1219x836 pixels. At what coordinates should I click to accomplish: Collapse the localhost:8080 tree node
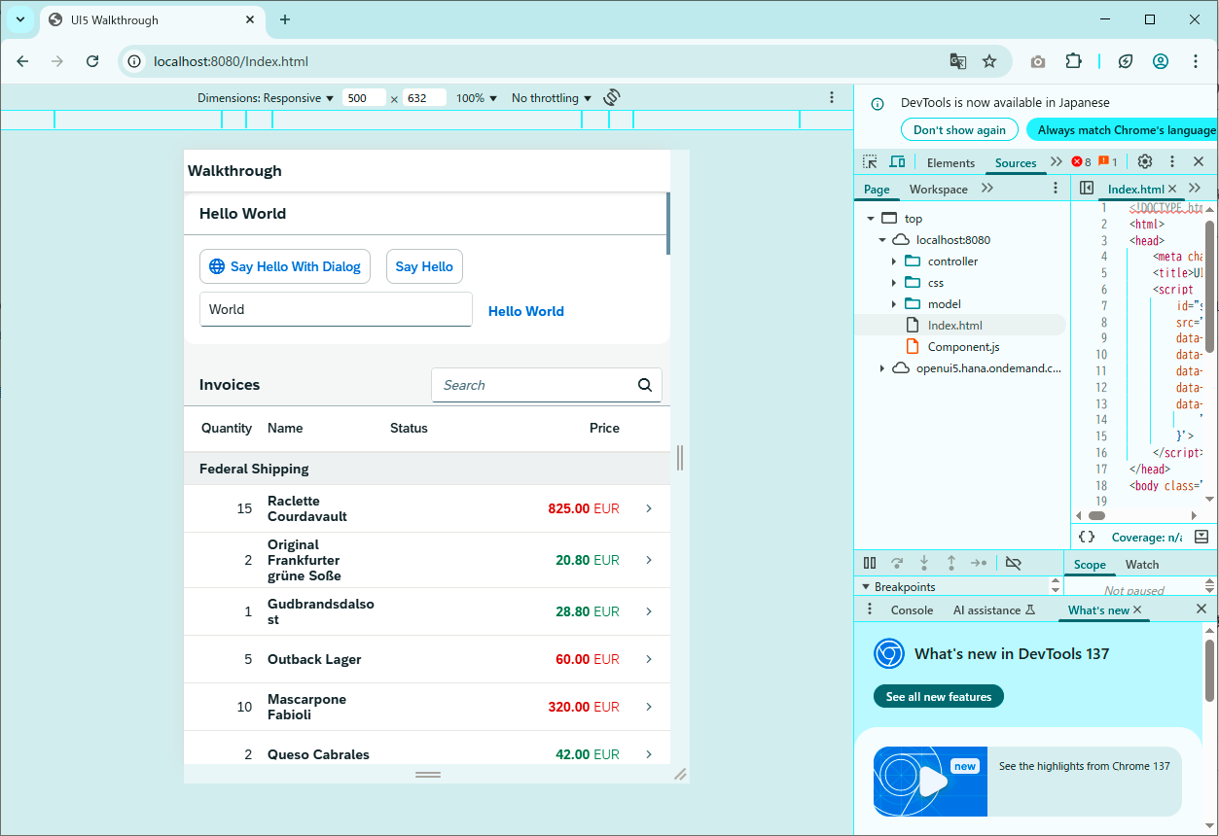pos(882,240)
